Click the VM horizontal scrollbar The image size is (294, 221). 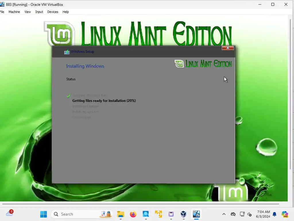coord(141,204)
